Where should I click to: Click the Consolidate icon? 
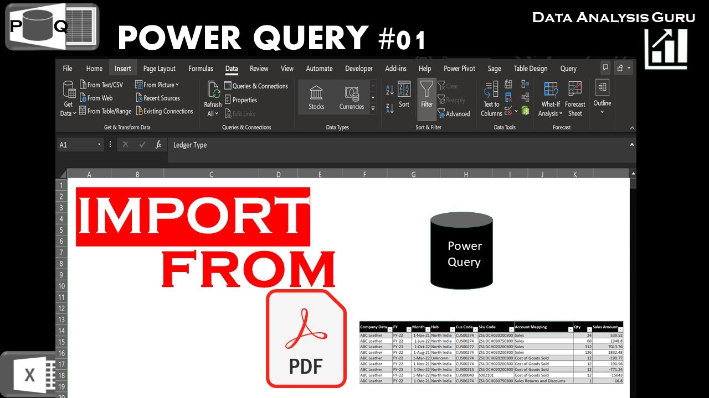525,84
